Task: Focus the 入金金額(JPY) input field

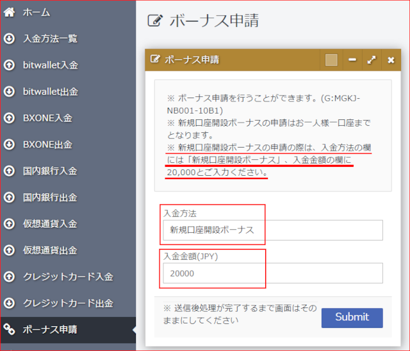Action: point(272,273)
